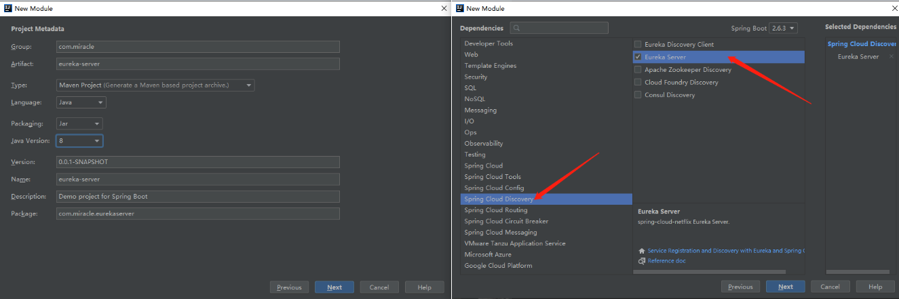Select the Web category
This screenshot has height=299, width=899.
coord(471,54)
